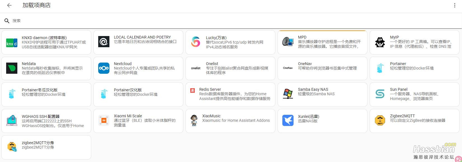The height and width of the screenshot is (162, 462).
Task: Select the WGHAOS SSH 配置器 title
Action: (x=41, y=116)
